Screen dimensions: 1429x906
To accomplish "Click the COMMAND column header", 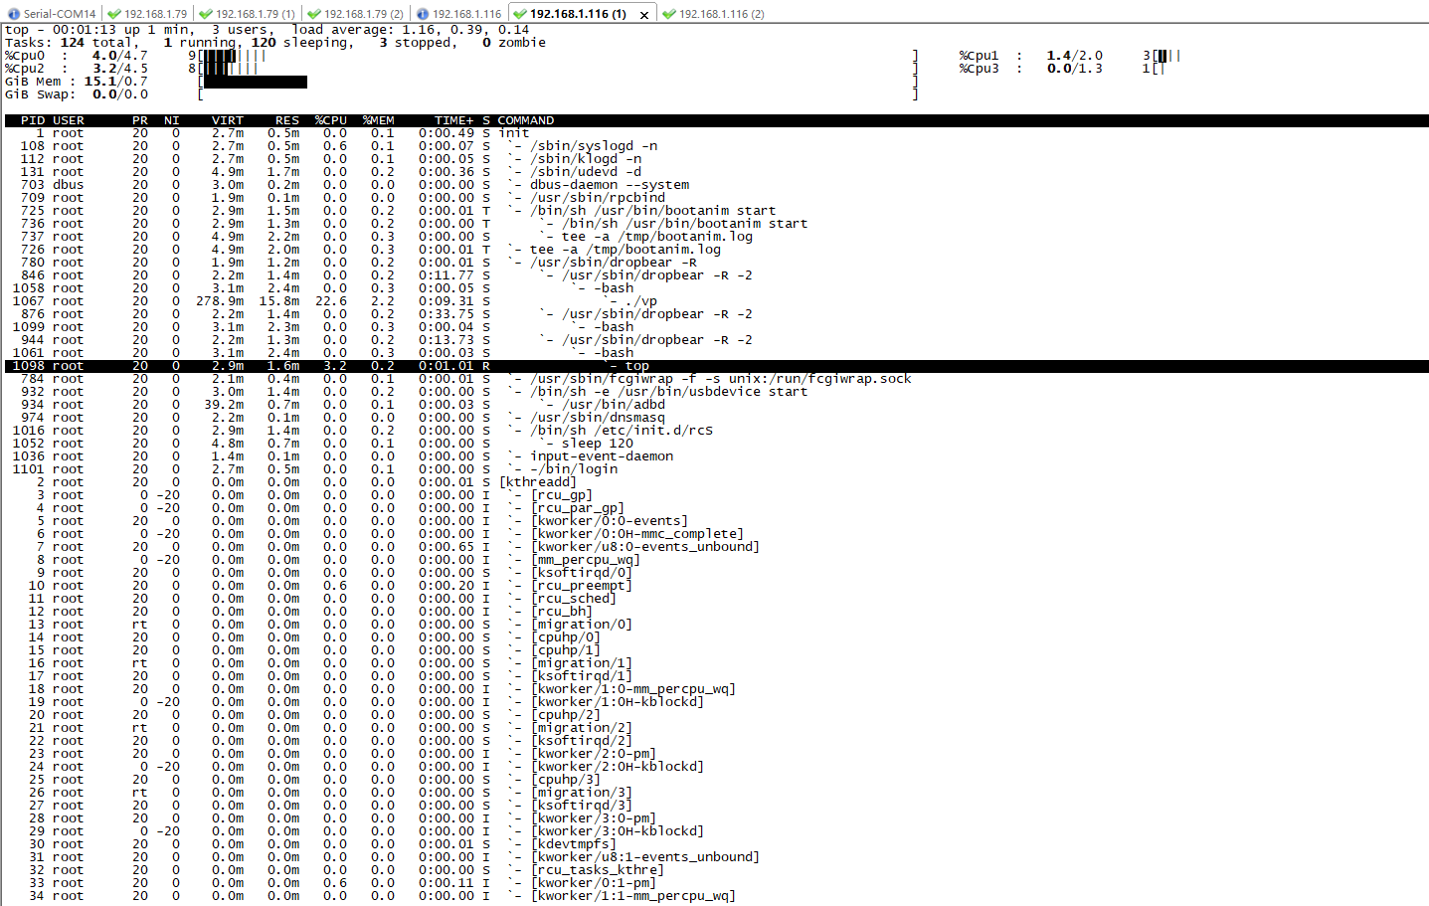I will pyautogui.click(x=526, y=120).
